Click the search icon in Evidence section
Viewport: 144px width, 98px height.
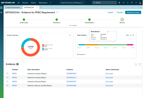point(136,64)
